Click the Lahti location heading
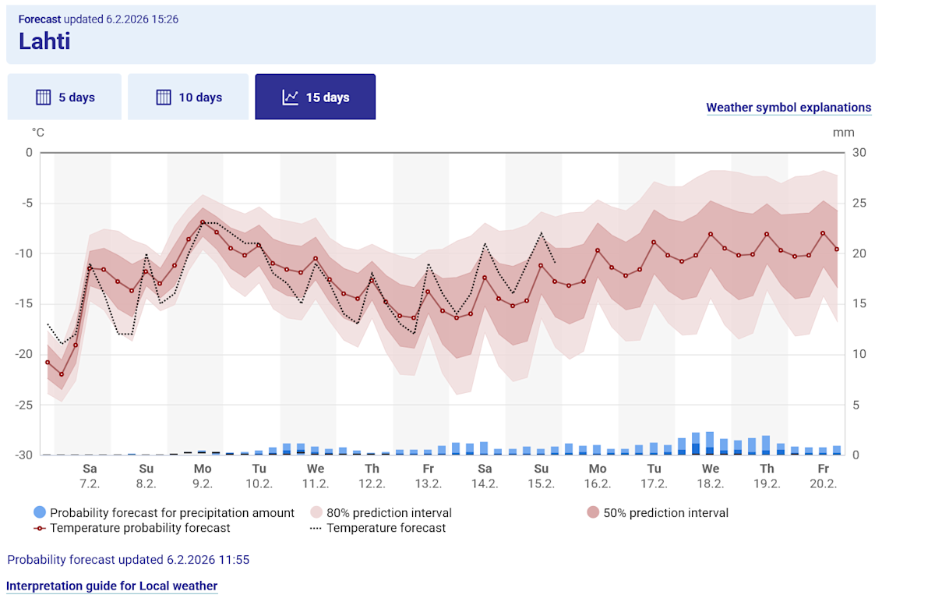The height and width of the screenshot is (602, 935). coord(44,41)
